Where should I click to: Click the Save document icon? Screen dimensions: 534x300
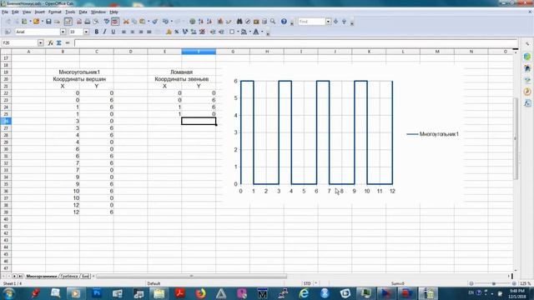pyautogui.click(x=48, y=22)
